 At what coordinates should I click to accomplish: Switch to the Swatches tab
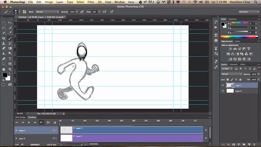click(232, 19)
